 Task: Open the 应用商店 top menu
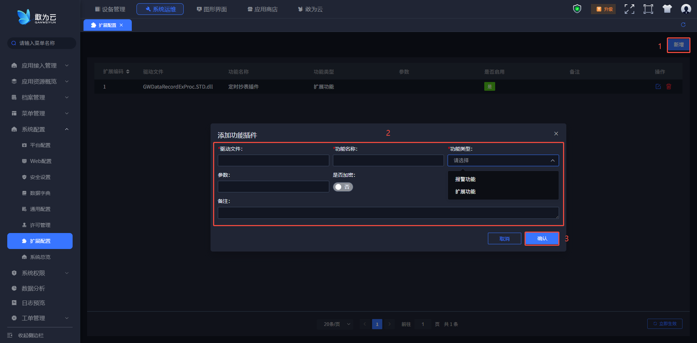click(x=262, y=9)
